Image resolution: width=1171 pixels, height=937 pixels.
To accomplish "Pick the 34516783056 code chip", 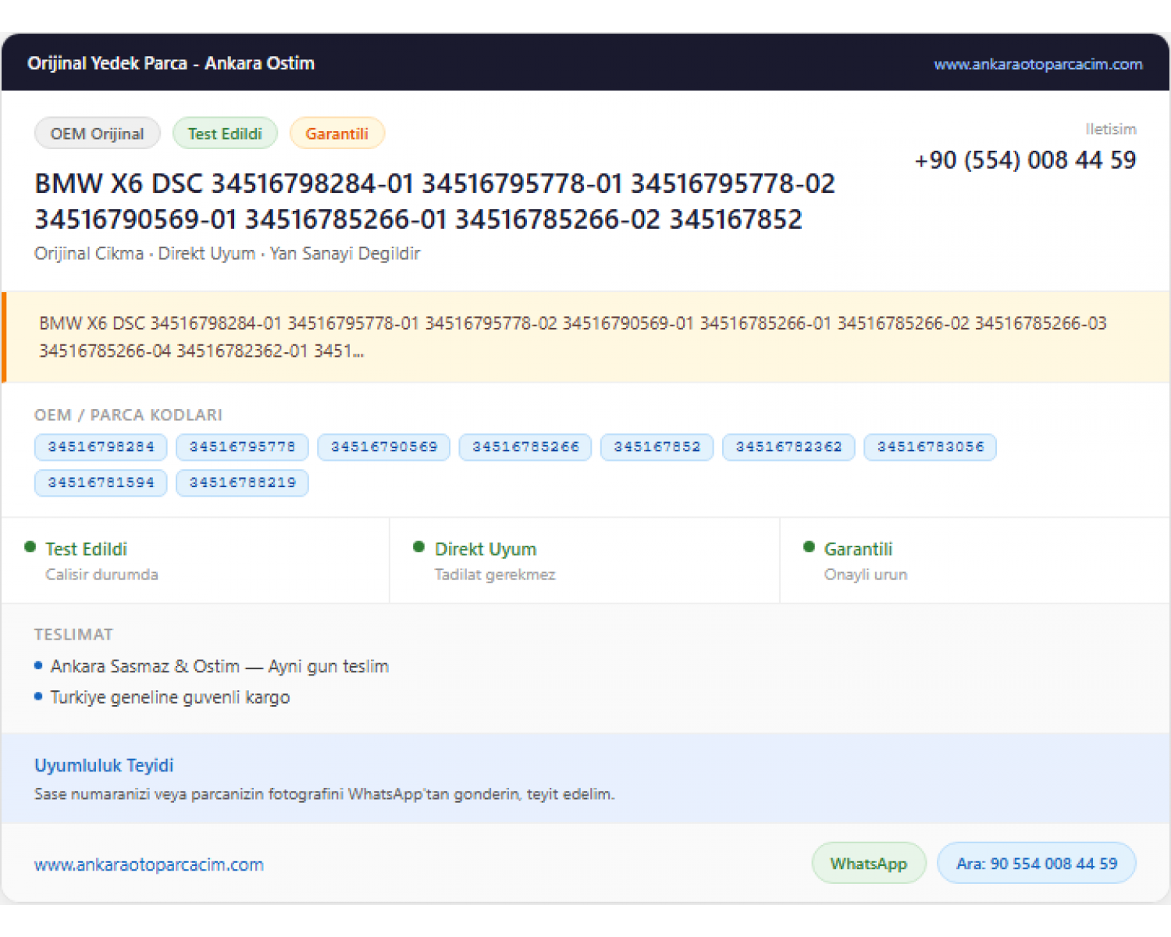I will [931, 447].
